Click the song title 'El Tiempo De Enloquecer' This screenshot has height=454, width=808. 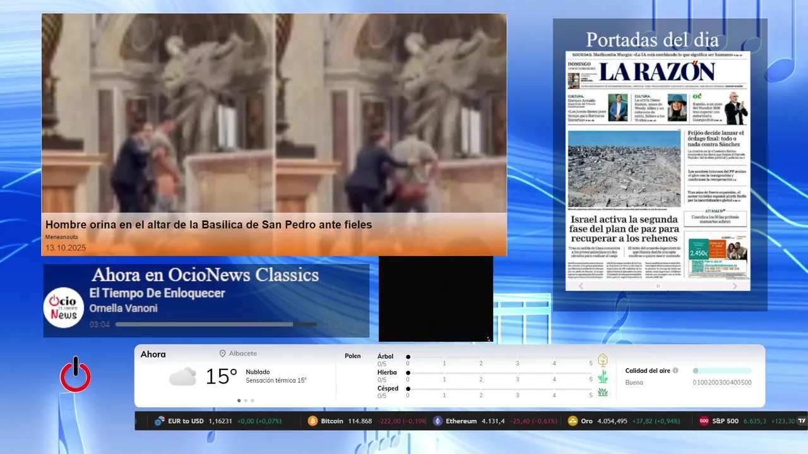point(157,293)
